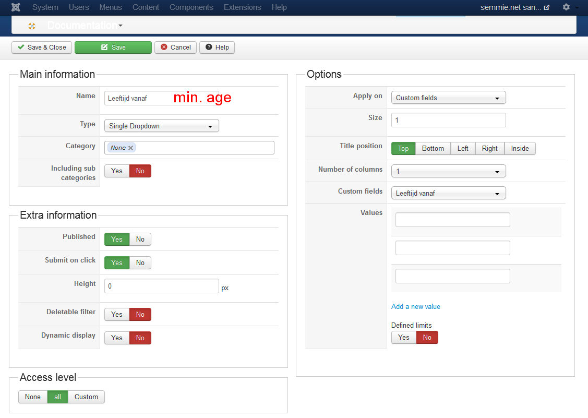588x418 pixels.
Task: Select Bottom title position
Action: (433, 148)
